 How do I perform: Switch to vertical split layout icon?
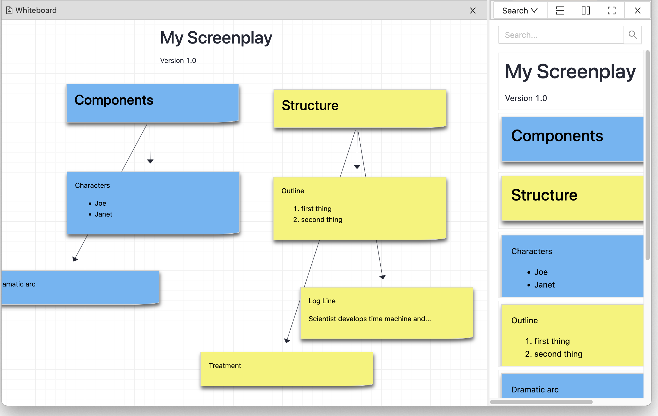(586, 11)
